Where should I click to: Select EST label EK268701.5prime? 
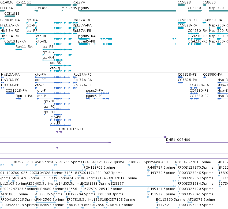[x=118, y=205]
